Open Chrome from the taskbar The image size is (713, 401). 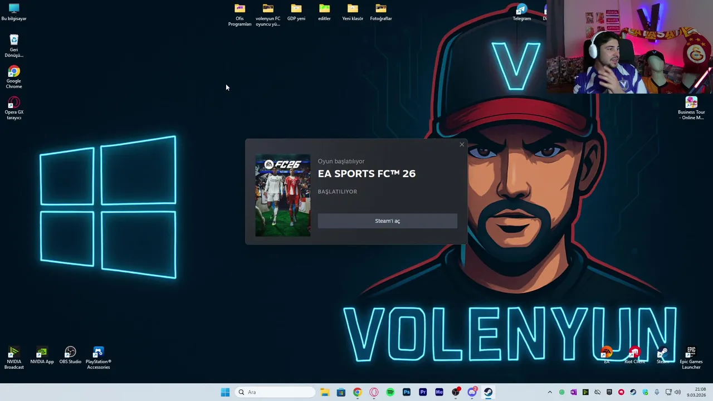[x=357, y=392]
